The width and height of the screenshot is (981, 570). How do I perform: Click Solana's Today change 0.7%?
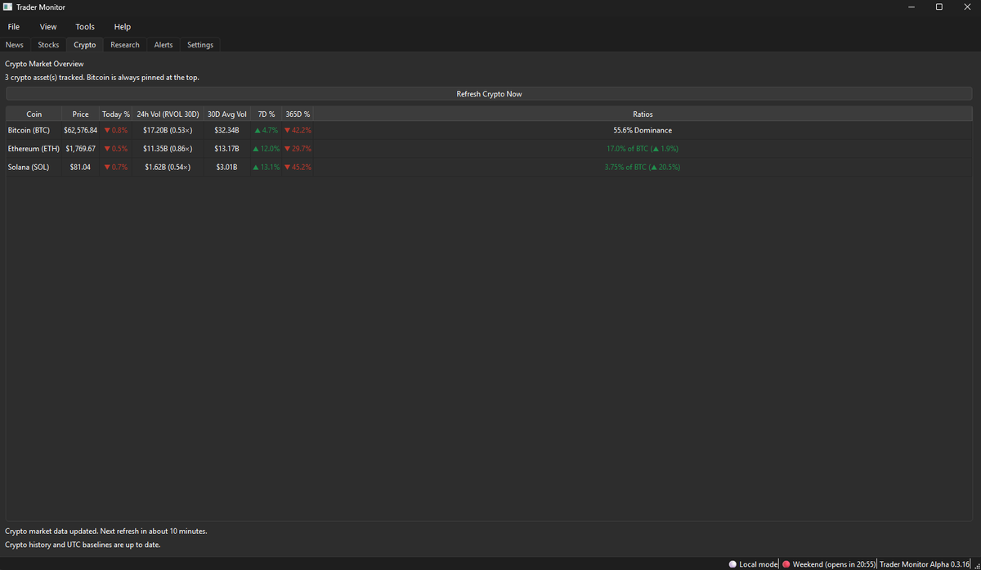(x=116, y=168)
